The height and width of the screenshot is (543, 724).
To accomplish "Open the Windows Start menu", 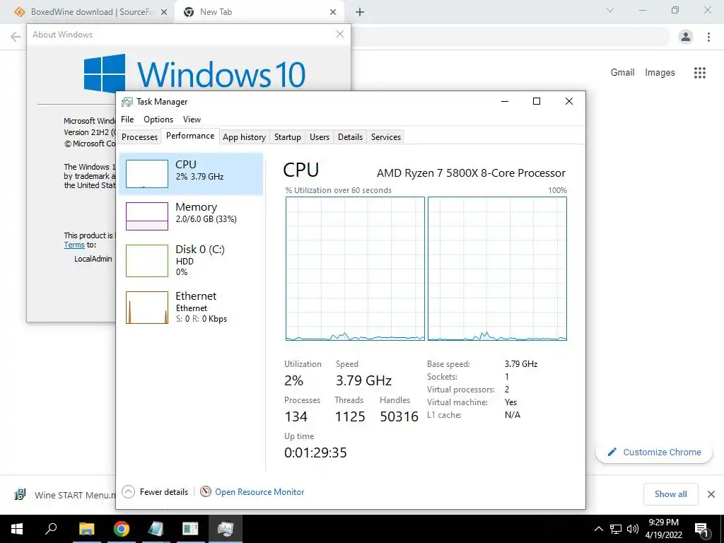I will coord(17,529).
